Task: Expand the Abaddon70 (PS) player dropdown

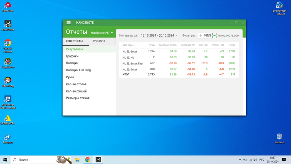Action: tap(102, 33)
